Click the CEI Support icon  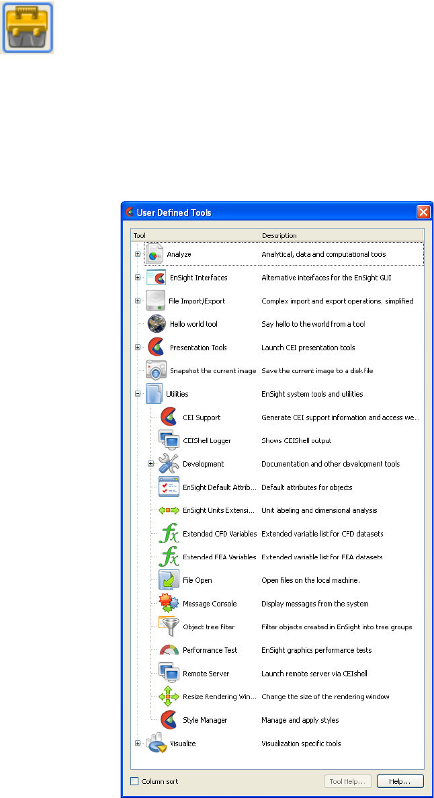[169, 417]
